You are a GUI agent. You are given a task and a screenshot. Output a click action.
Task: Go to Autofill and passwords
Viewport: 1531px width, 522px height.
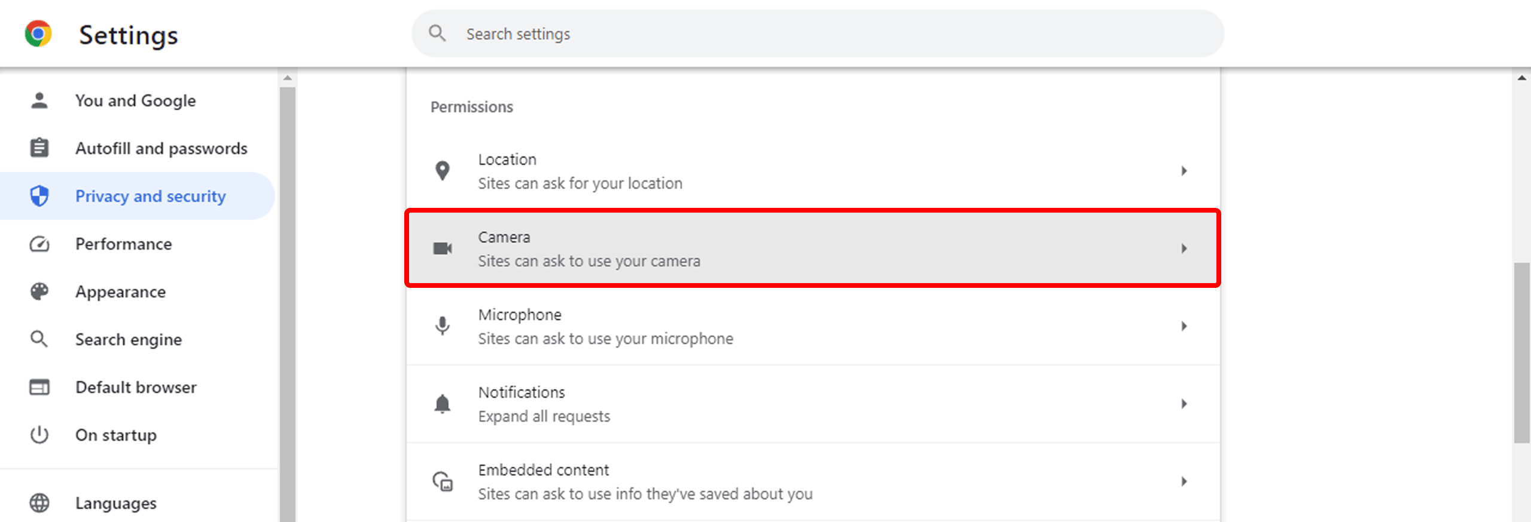(161, 148)
